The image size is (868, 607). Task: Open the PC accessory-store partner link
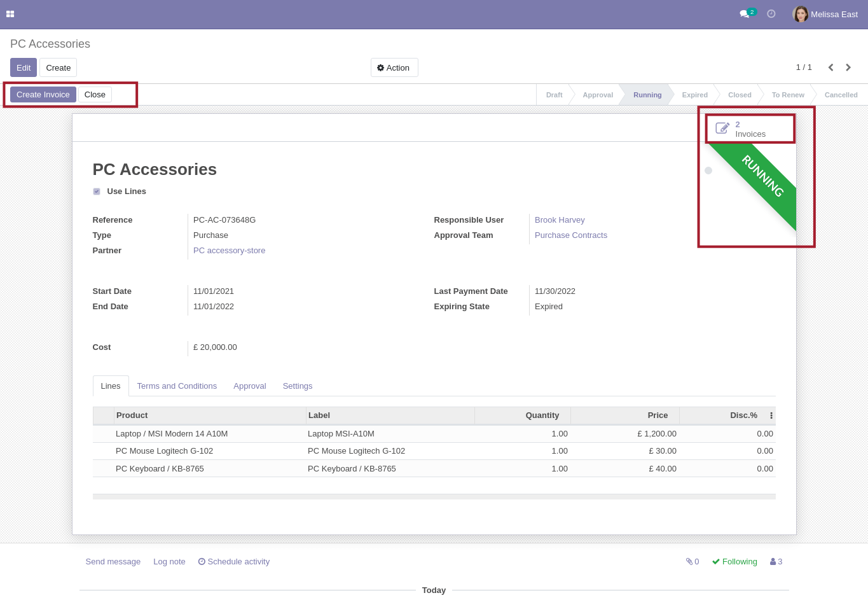coord(229,251)
